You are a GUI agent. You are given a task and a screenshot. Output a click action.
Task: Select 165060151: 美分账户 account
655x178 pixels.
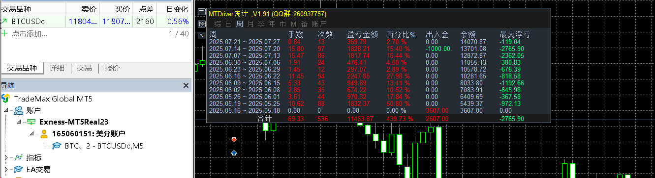click(89, 134)
